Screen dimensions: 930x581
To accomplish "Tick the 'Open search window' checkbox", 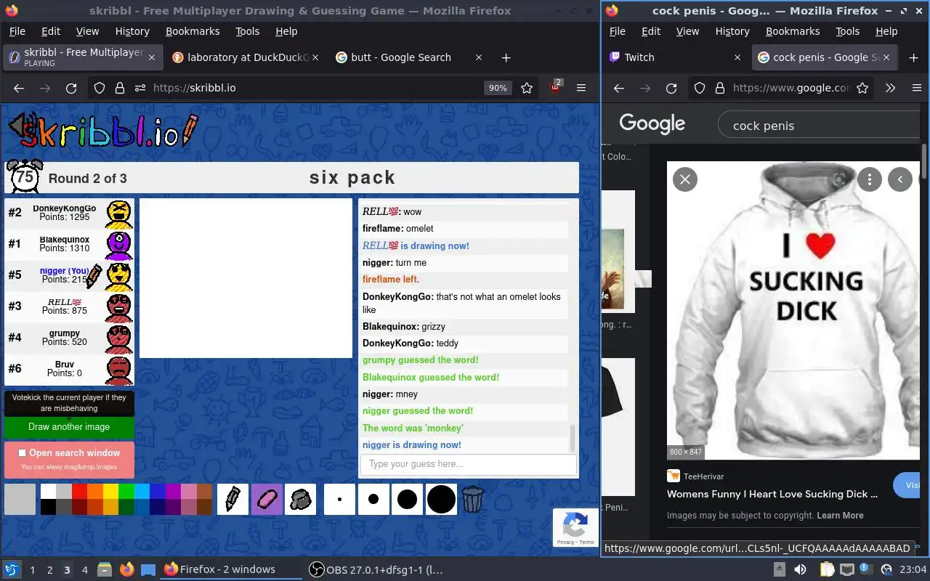I will pyautogui.click(x=22, y=452).
